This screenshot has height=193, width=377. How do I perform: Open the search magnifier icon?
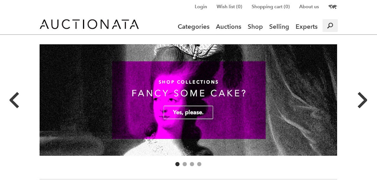tap(330, 26)
